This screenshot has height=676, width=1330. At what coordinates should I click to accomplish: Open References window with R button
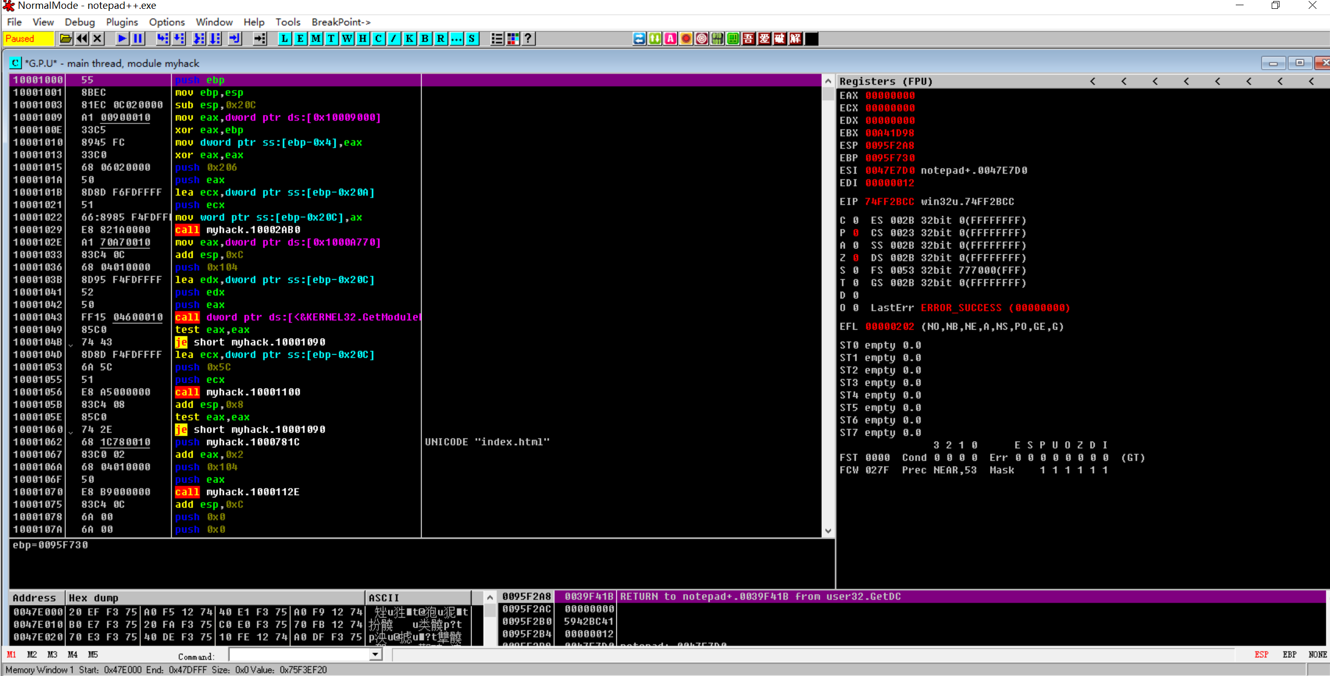click(x=441, y=38)
